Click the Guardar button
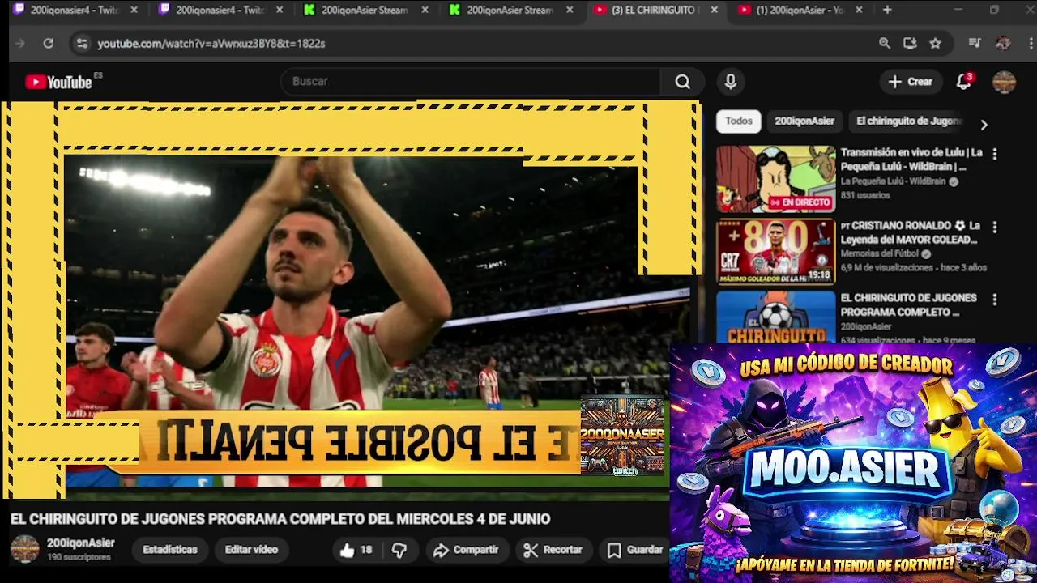 coord(636,550)
